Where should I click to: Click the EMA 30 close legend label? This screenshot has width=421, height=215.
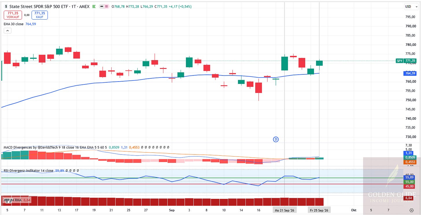point(14,24)
